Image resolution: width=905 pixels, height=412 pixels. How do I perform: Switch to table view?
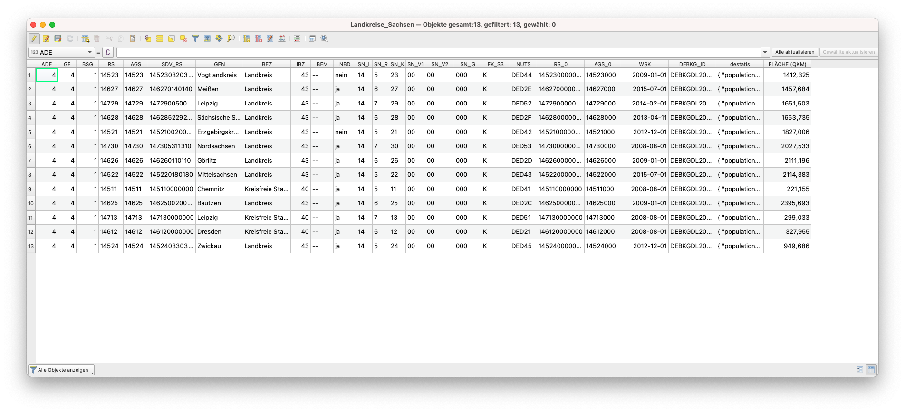(871, 370)
